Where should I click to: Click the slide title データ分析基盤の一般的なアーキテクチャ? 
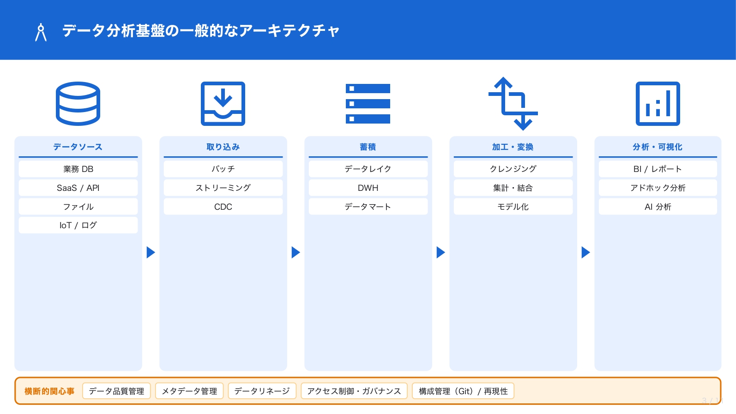(201, 31)
